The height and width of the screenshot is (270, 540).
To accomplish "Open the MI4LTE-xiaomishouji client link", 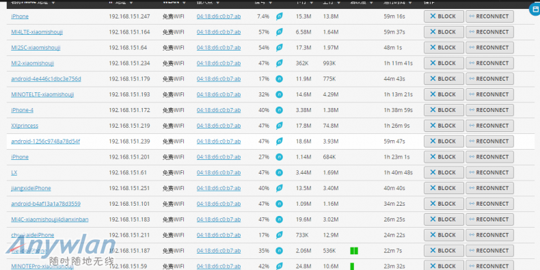I will point(37,32).
